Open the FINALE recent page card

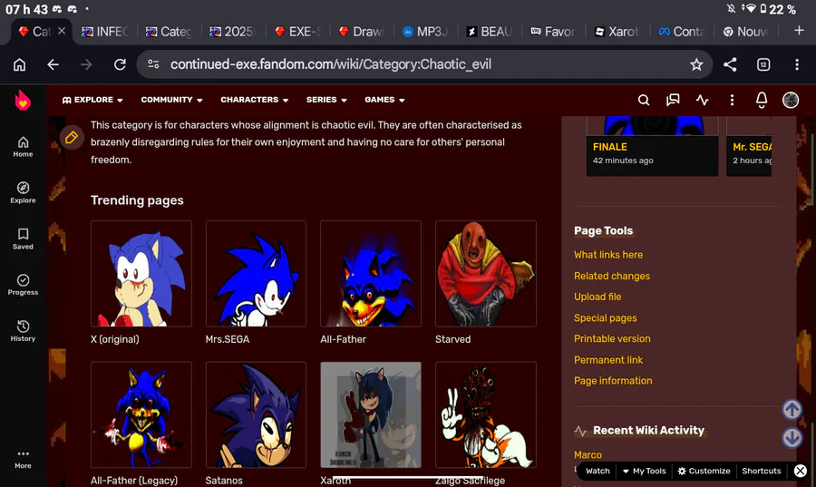pos(652,147)
